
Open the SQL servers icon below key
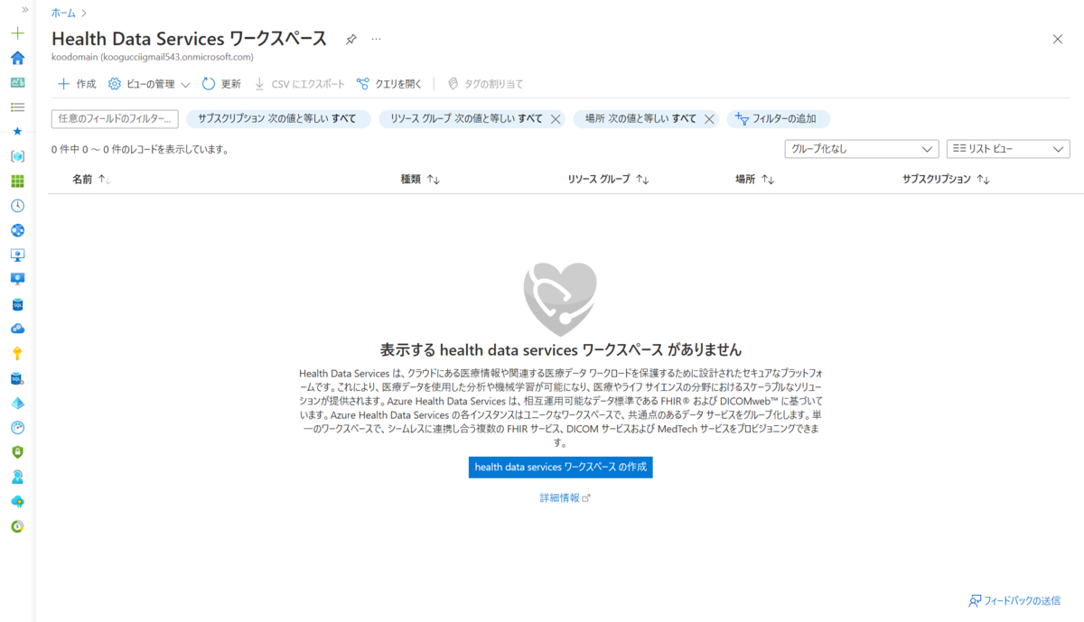click(x=17, y=378)
